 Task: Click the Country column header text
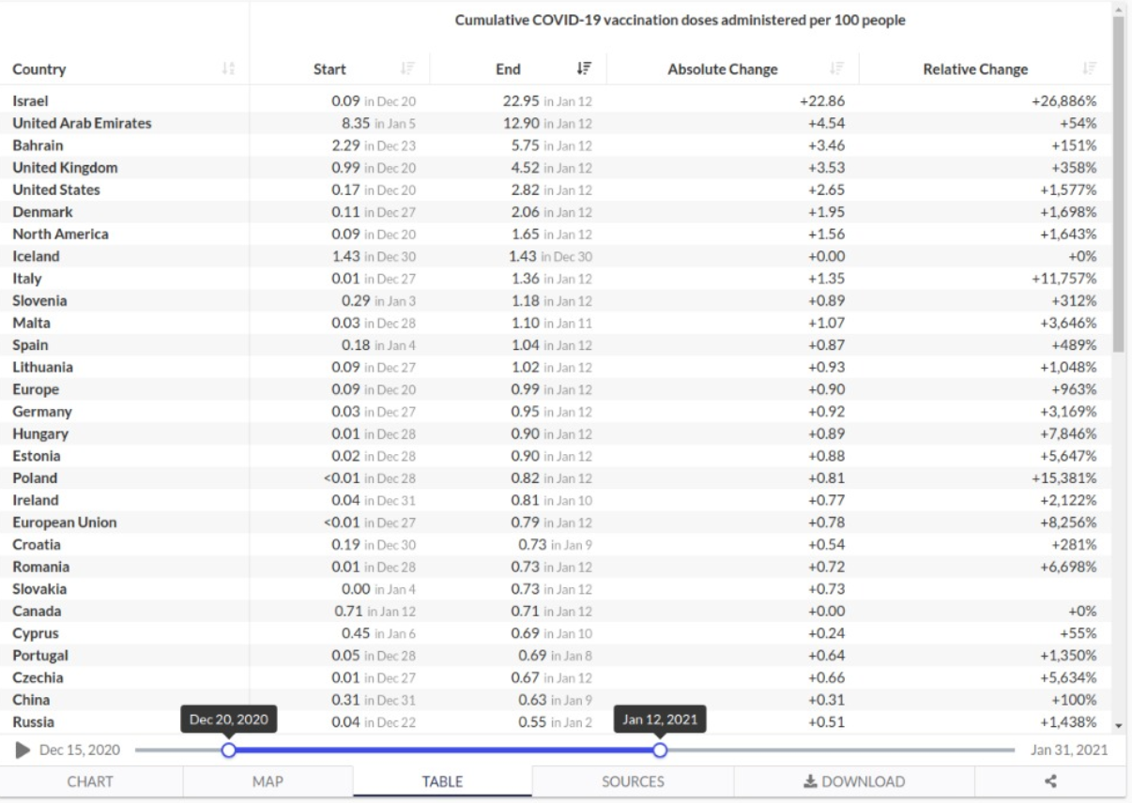click(39, 69)
